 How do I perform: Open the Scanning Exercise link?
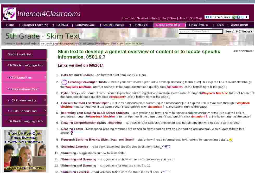[75, 147]
